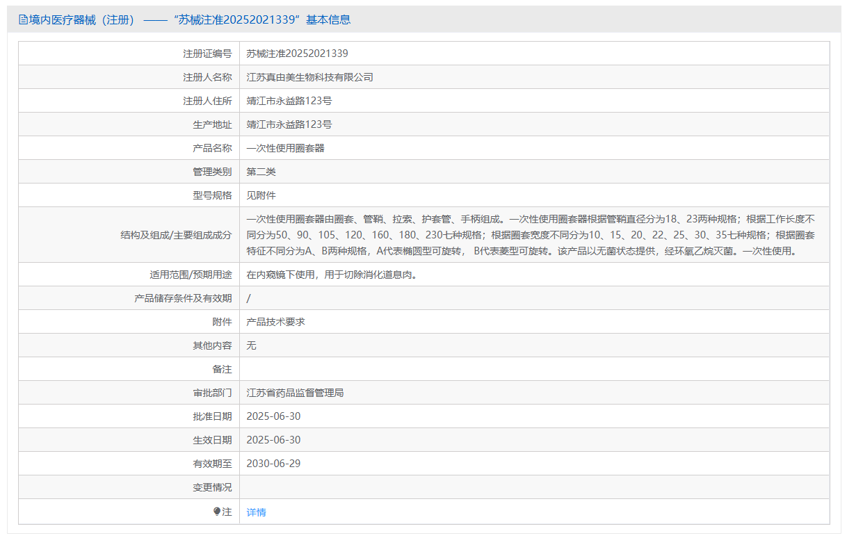The width and height of the screenshot is (847, 538).
Task: Click the value 无 in the 其他内容 row
Action: coord(252,345)
